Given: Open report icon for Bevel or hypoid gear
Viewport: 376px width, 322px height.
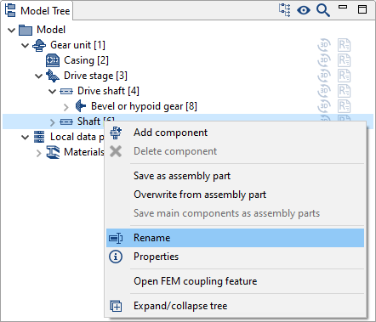Looking at the screenshot, I should (x=344, y=106).
